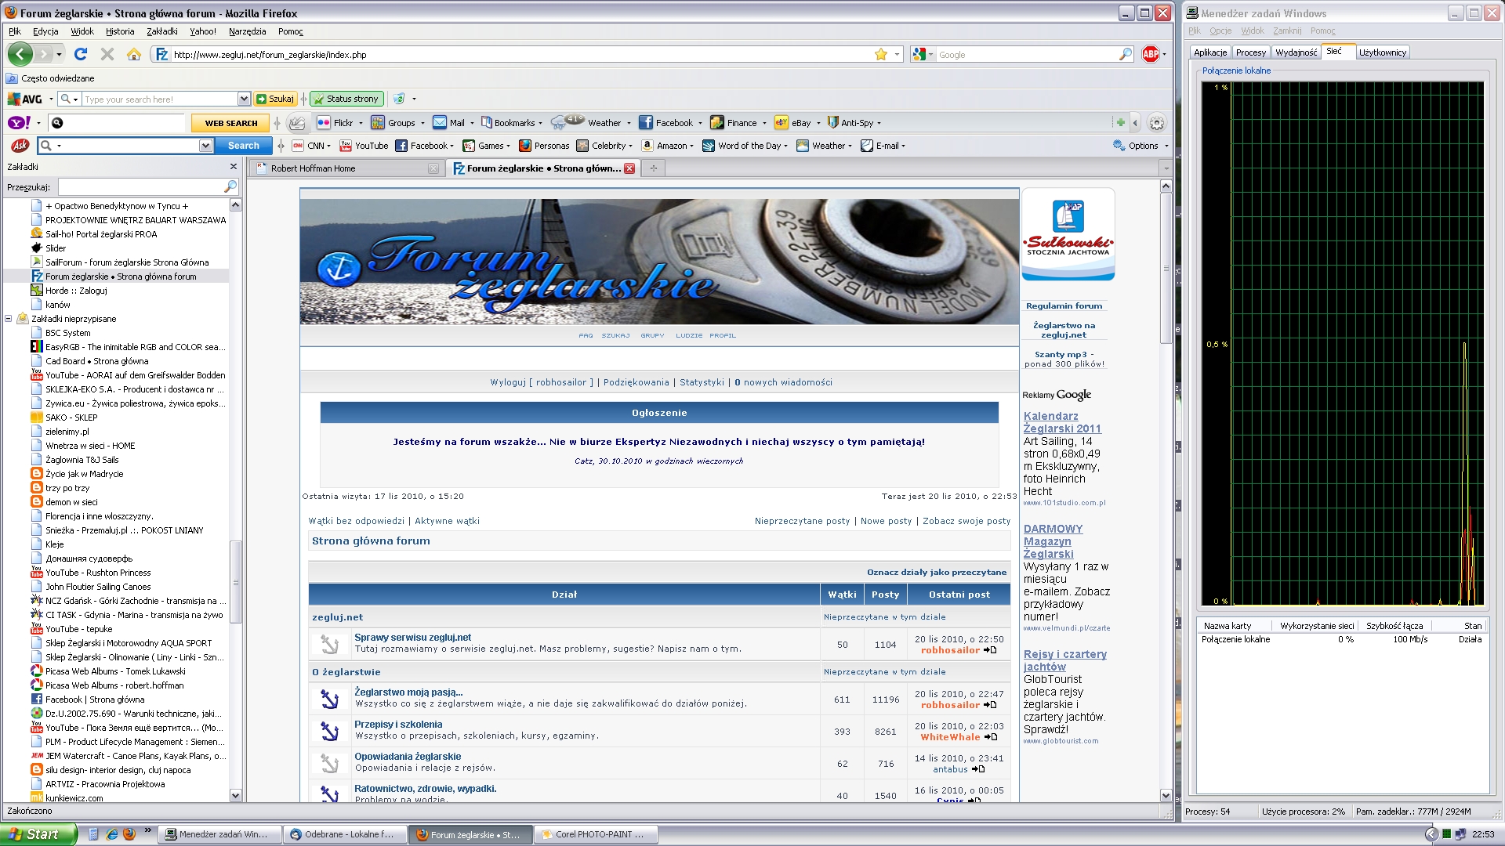Select Połączenie lokalne row in Task Manager
The image size is (1505, 846).
coord(1341,639)
